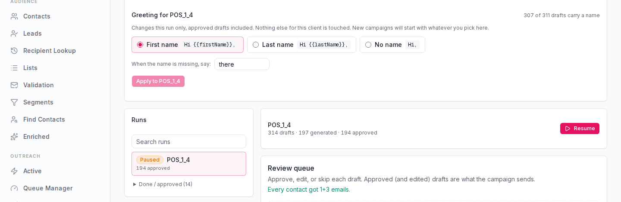Click the Greeting for POS_1_4 heading
The width and height of the screenshot is (621, 202).
point(162,15)
